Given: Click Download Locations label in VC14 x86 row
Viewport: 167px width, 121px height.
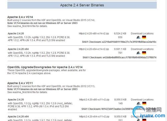Looking at the screenshot, I should pyautogui.click(x=142, y=33).
